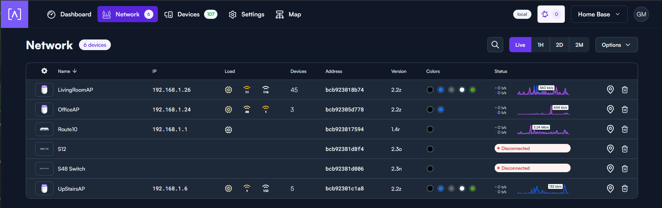Click the Alta Labs logo

click(x=15, y=14)
